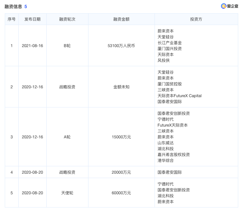
Task: Open investor 山东威达
Action: (166, 143)
